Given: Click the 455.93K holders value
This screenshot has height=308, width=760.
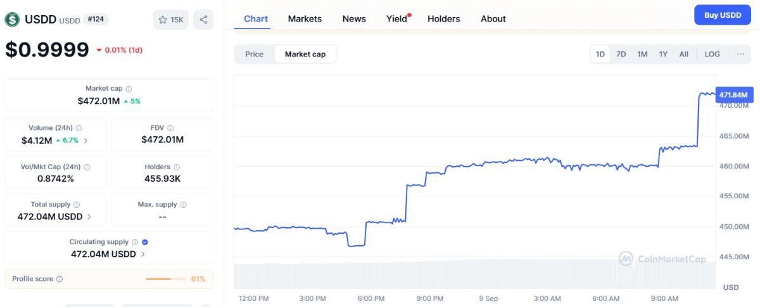Looking at the screenshot, I should click(163, 179).
